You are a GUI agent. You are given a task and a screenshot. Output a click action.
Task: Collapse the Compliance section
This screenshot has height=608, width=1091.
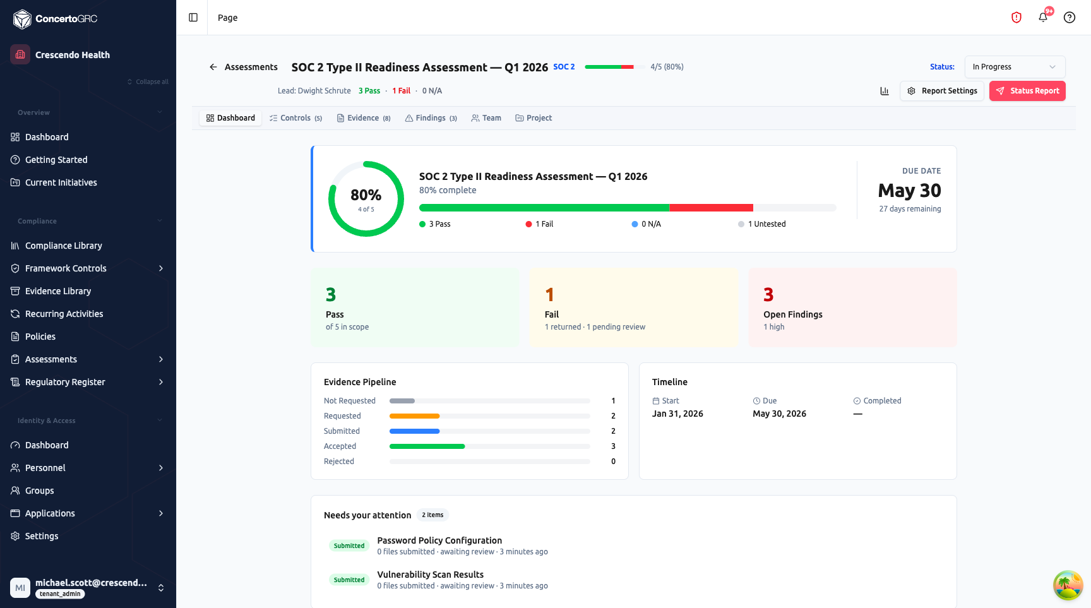pos(160,221)
